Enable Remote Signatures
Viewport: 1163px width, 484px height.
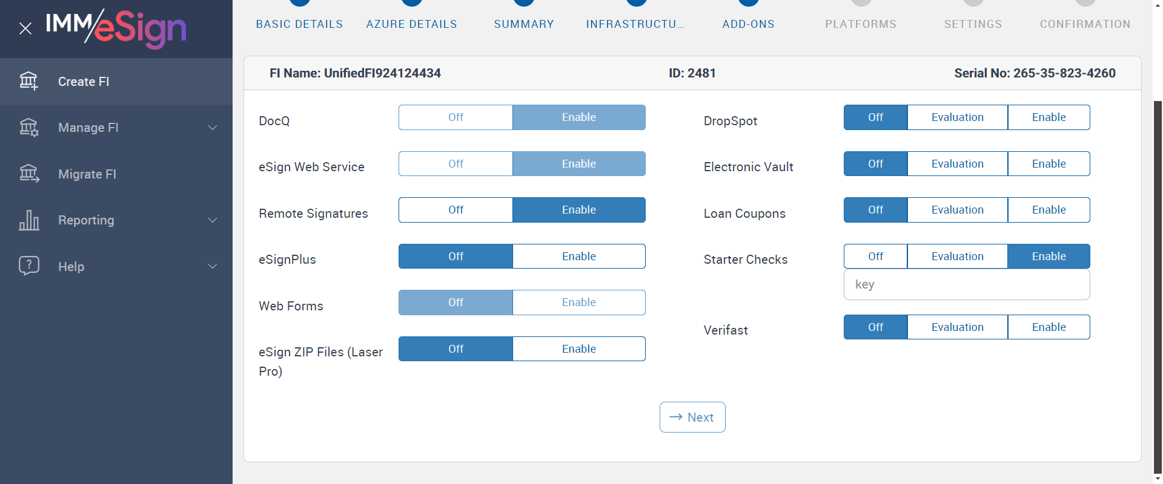coord(579,210)
